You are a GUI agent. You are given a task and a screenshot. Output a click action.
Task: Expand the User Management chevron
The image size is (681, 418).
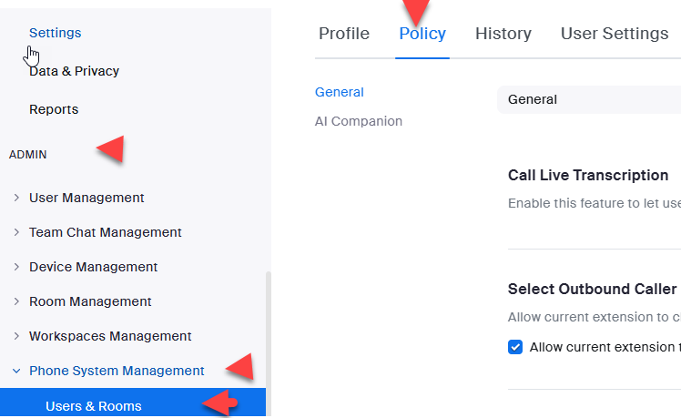point(16,198)
